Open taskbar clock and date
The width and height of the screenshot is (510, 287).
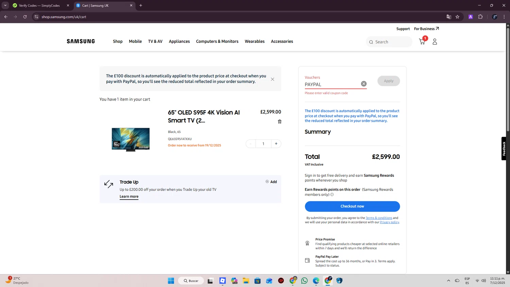click(497, 281)
